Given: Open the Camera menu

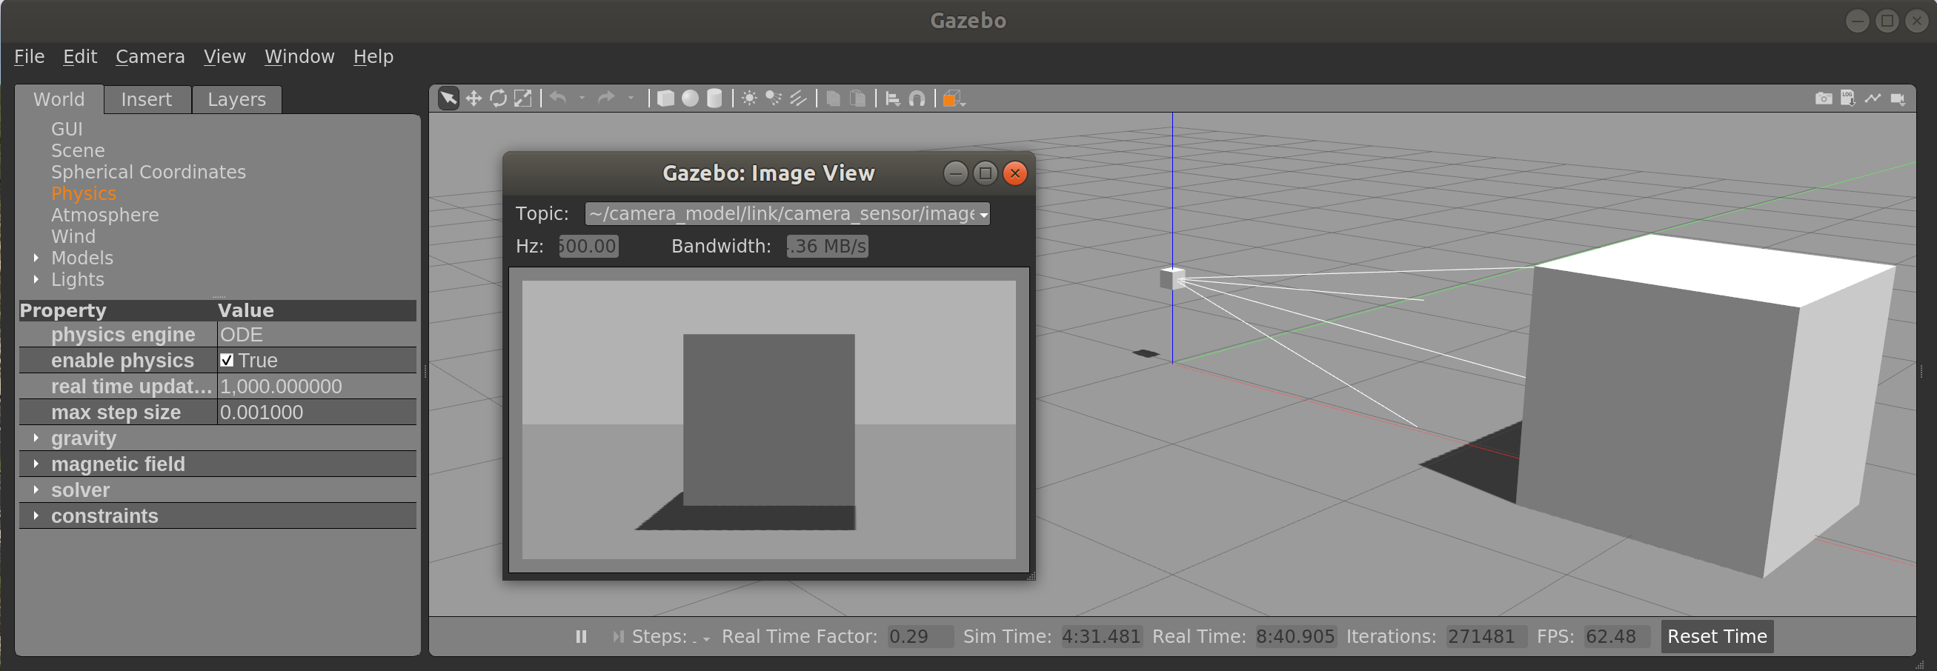Looking at the screenshot, I should tap(150, 56).
